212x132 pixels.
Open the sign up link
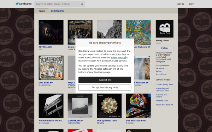(180, 4)
